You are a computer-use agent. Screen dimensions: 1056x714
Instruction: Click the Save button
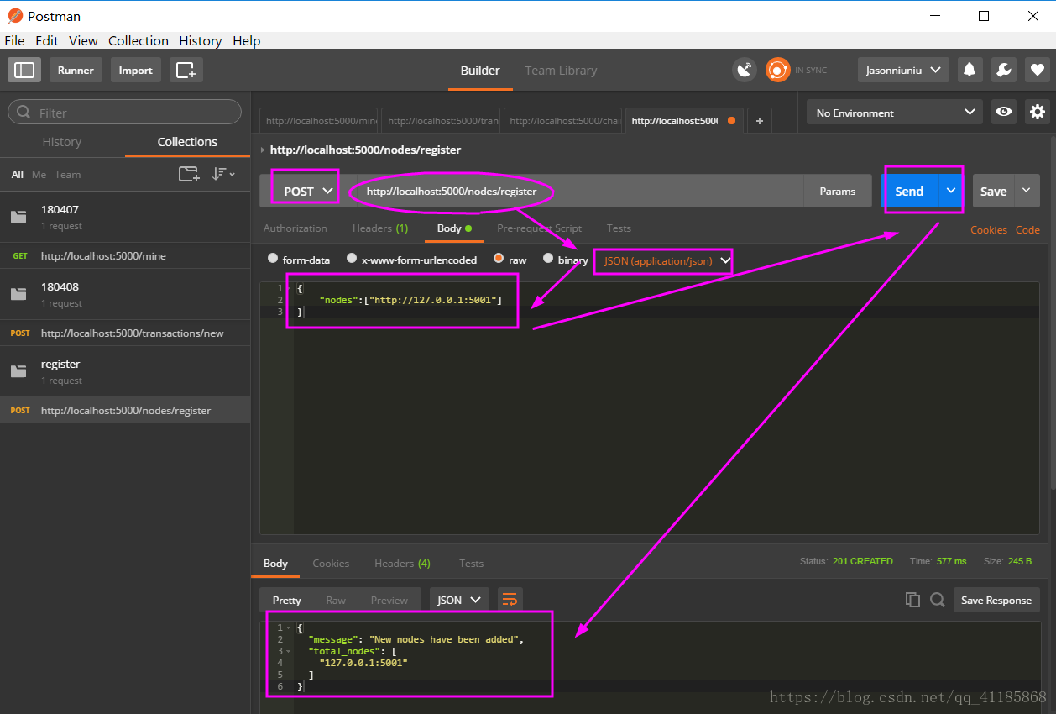[x=994, y=191]
